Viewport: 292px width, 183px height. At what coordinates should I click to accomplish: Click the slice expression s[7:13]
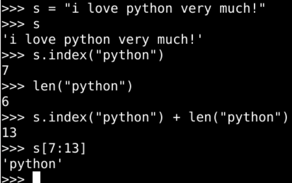[59, 148]
